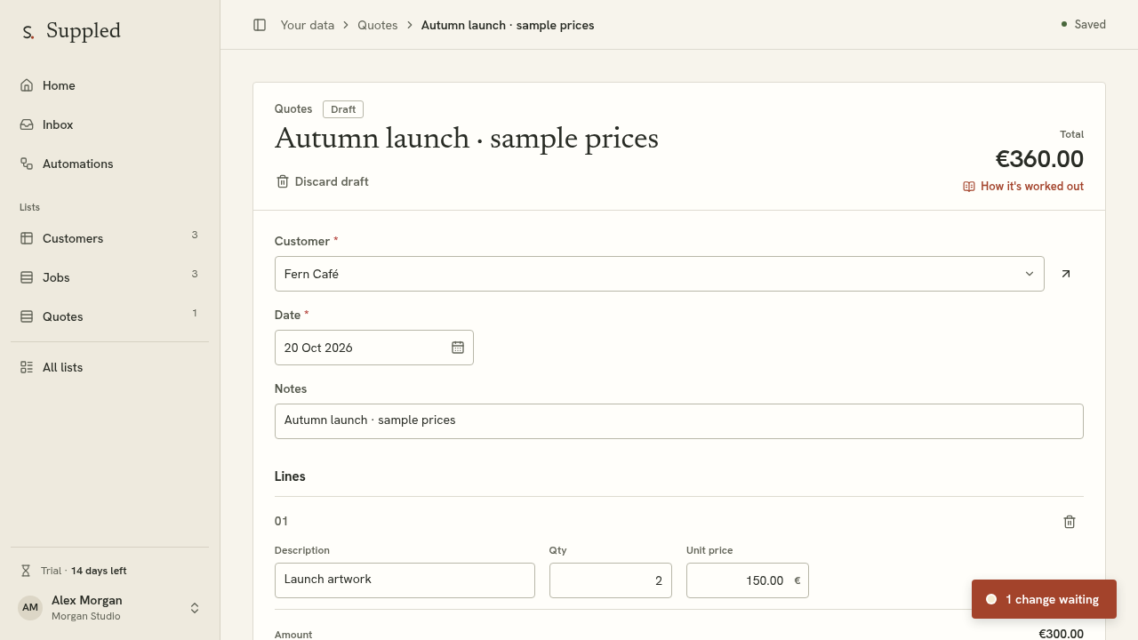The image size is (1138, 640).
Task: Click the Inbox tray icon
Action: [27, 124]
